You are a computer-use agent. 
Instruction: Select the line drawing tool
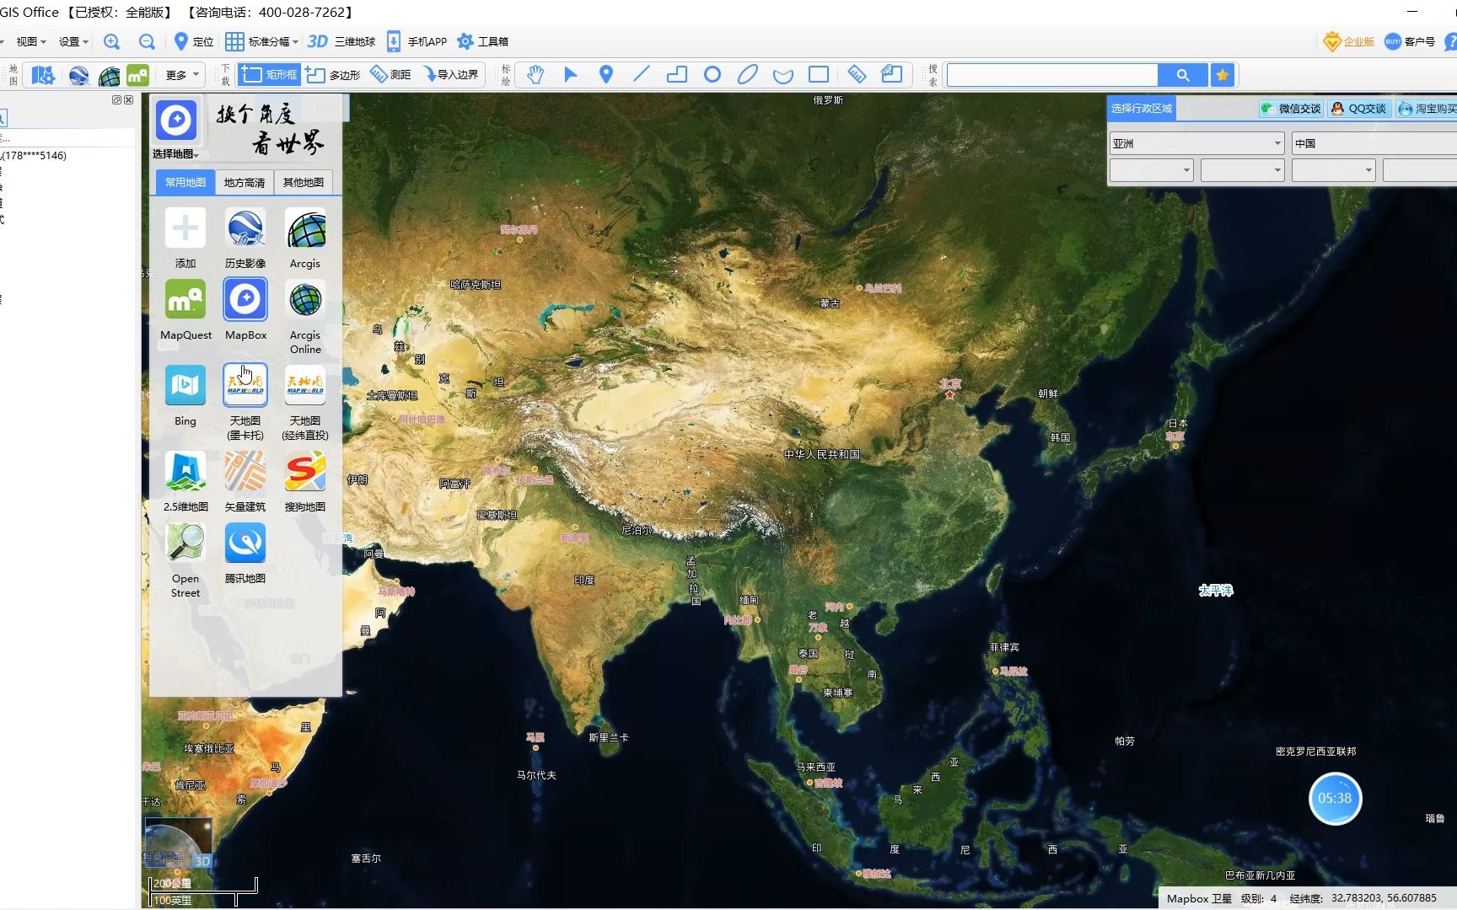pos(642,75)
